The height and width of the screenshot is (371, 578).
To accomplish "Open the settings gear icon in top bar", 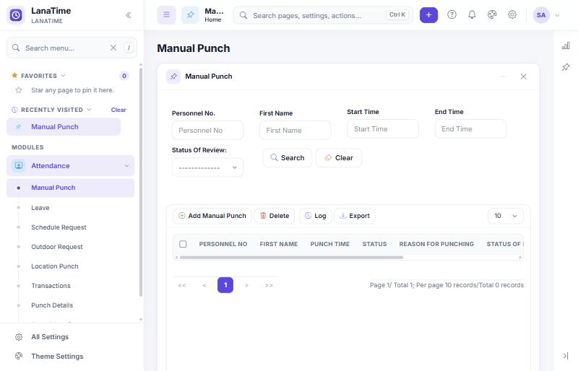I will pyautogui.click(x=512, y=14).
